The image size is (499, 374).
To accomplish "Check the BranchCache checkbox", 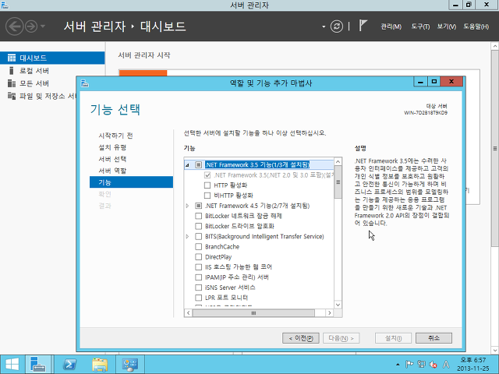I will (198, 246).
